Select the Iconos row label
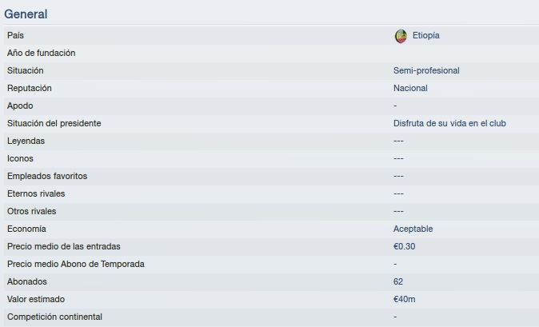Screen dimensions: 539x327 coord(20,158)
